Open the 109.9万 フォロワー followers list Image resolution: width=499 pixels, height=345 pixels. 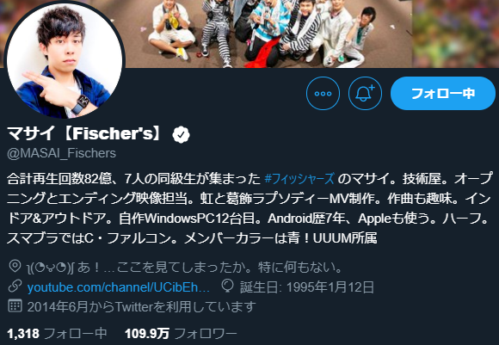point(181,334)
